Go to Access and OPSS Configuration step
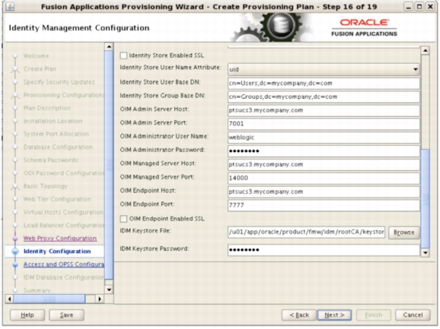This screenshot has height=329, width=440. (63, 264)
